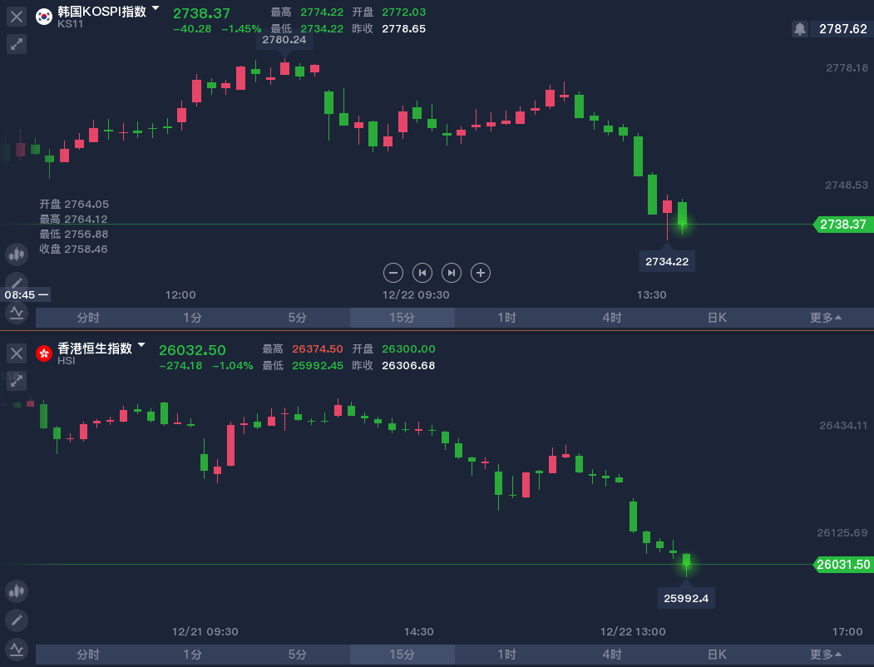Image resolution: width=874 pixels, height=667 pixels.
Task: Click the South Korea flag icon
Action: pos(44,16)
